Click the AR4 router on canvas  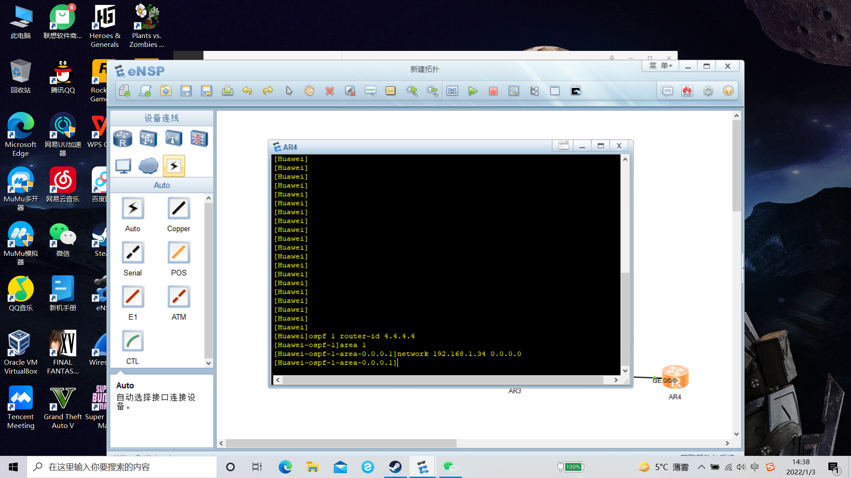675,377
